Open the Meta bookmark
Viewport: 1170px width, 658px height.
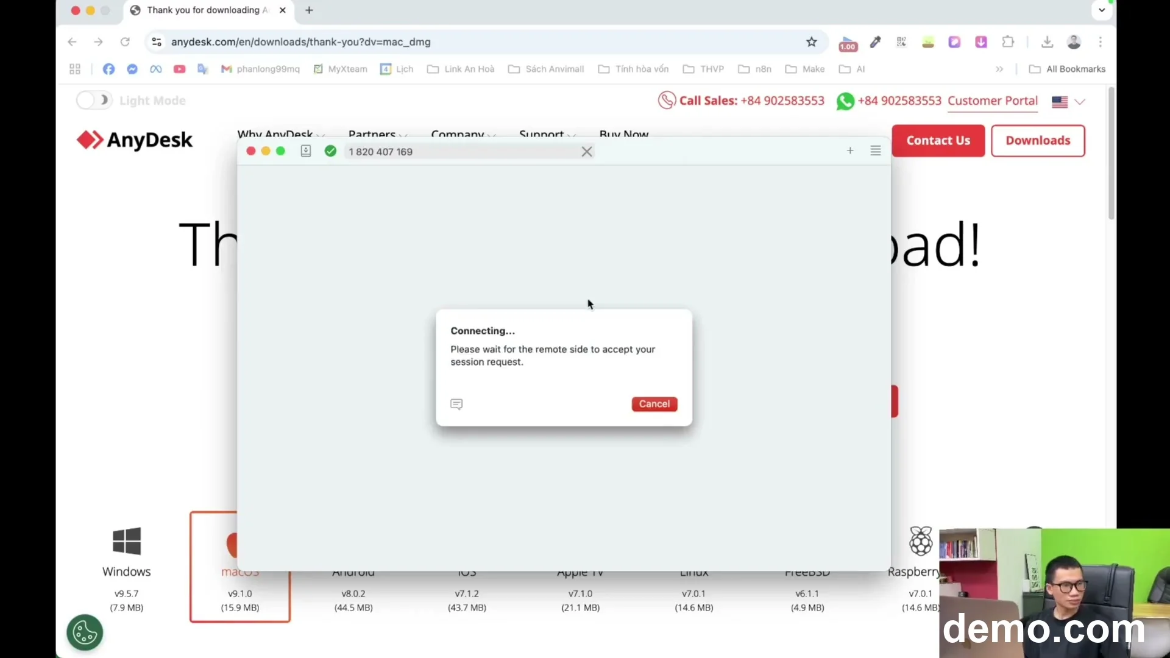[156, 69]
